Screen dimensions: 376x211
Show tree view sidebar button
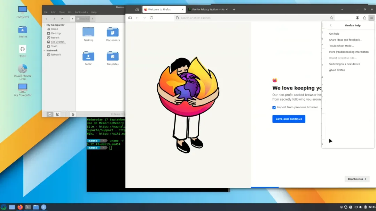tap(57, 114)
